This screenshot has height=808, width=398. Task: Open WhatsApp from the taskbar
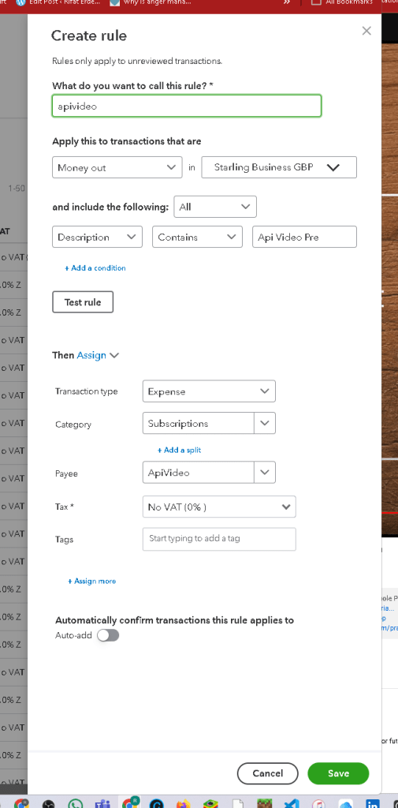pos(75,802)
